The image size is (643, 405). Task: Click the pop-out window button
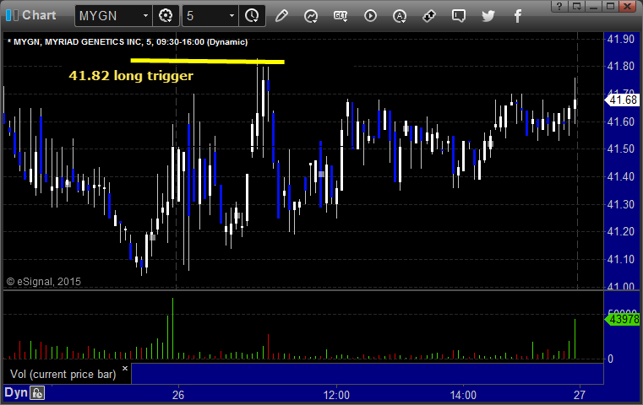click(577, 6)
